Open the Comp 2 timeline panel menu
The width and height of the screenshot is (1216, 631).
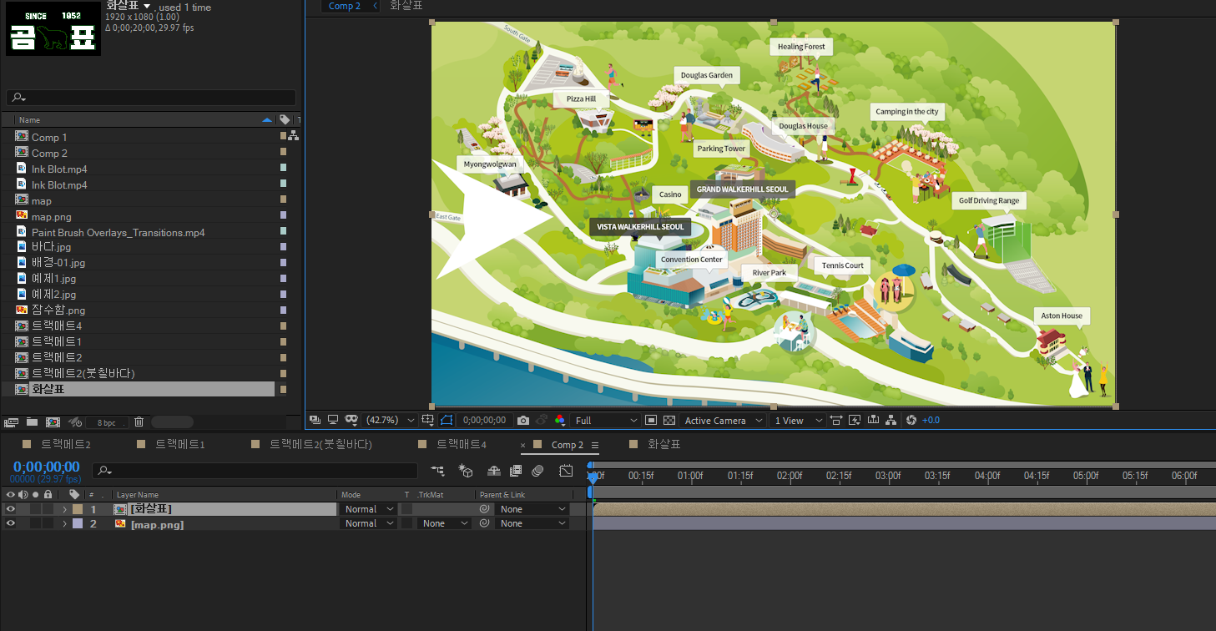click(x=594, y=445)
